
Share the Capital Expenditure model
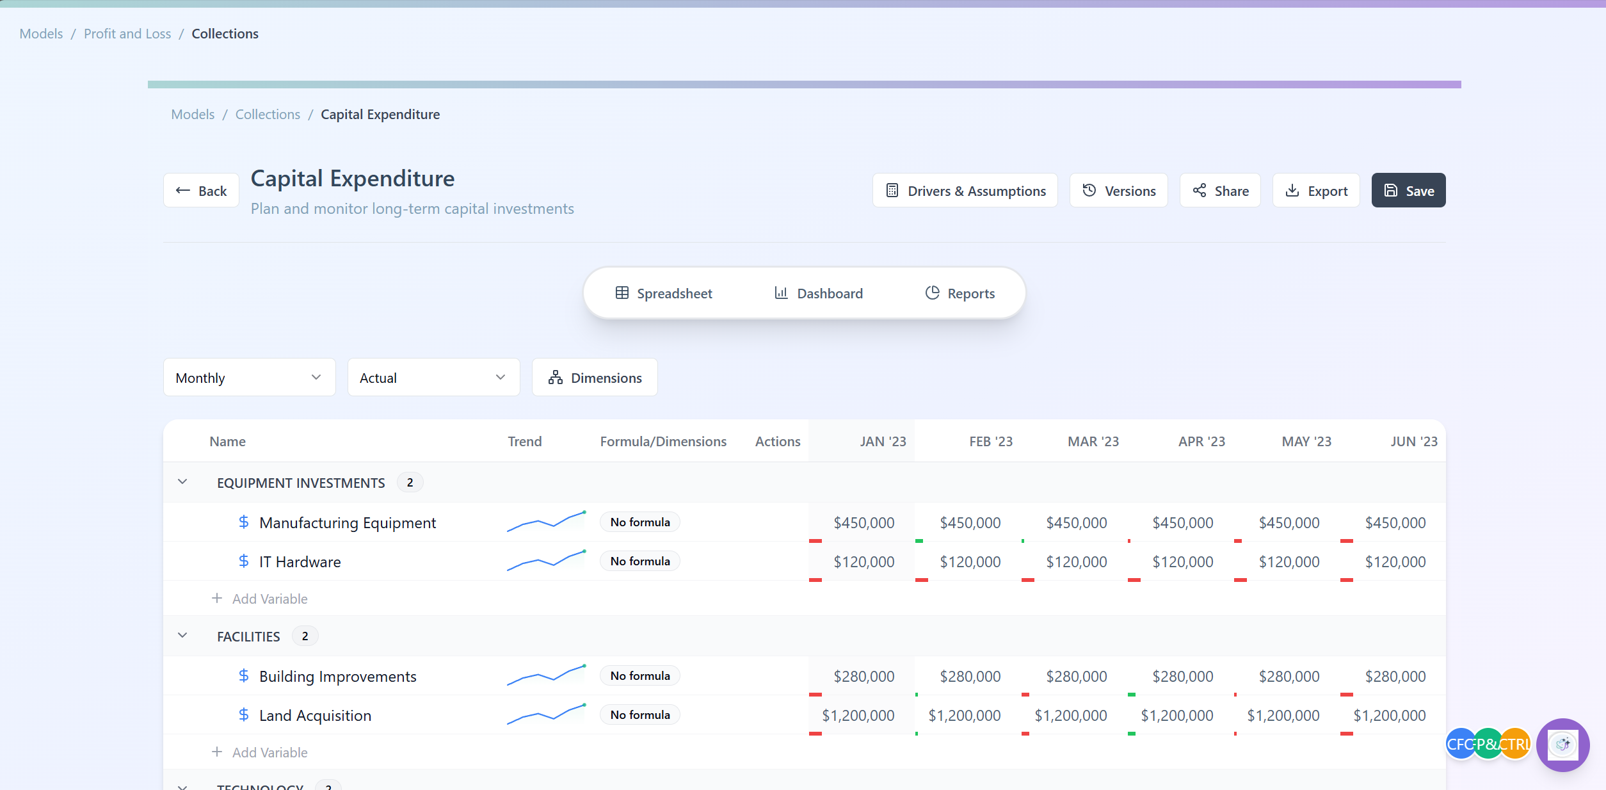1220,191
